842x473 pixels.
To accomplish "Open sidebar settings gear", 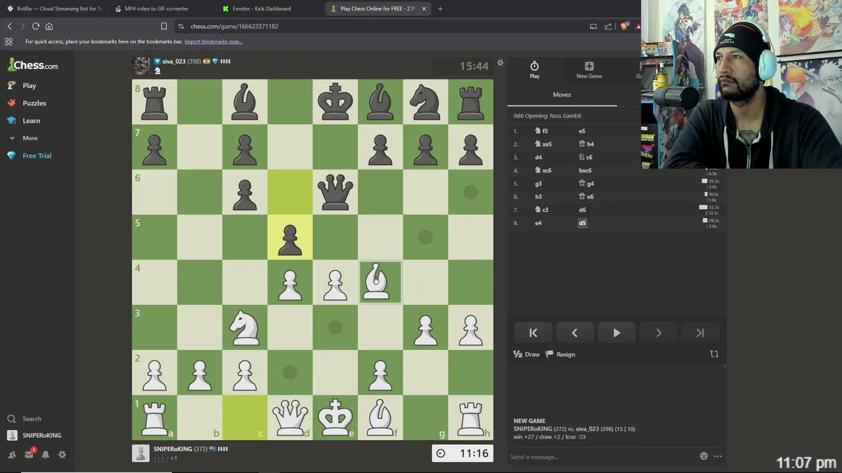I will click(x=62, y=455).
